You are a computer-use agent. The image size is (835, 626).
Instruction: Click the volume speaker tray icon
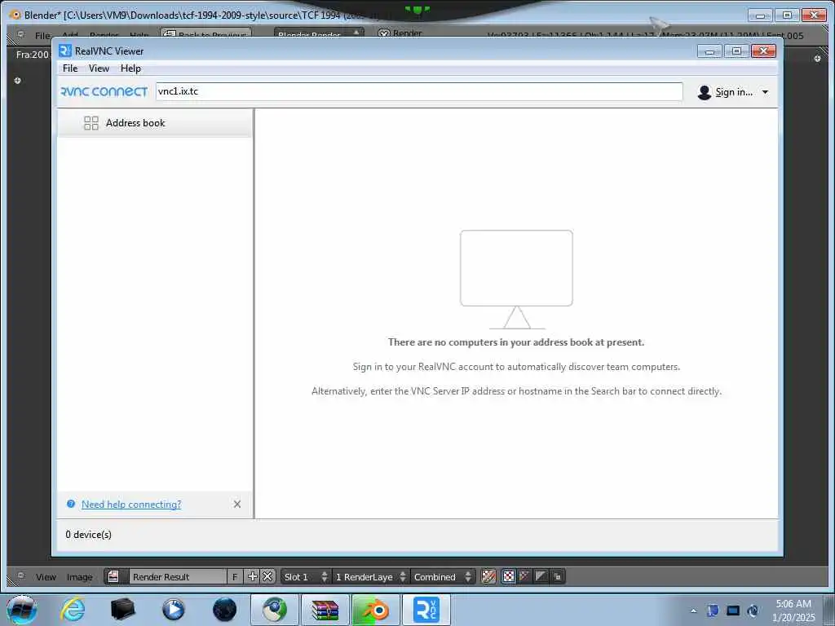[x=753, y=611]
